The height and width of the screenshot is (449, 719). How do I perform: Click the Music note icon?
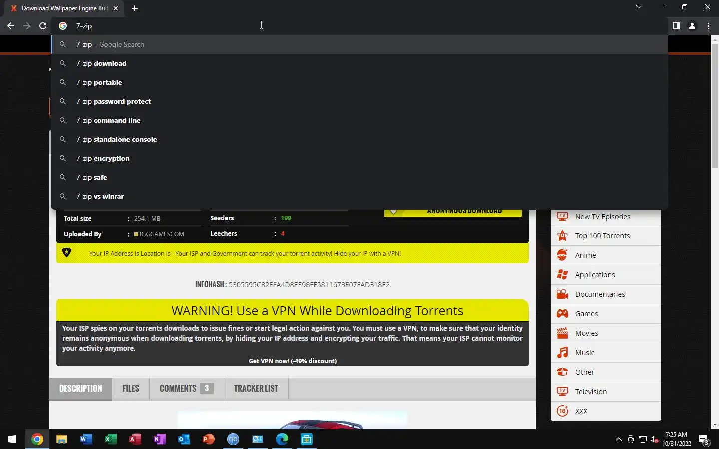(x=562, y=352)
